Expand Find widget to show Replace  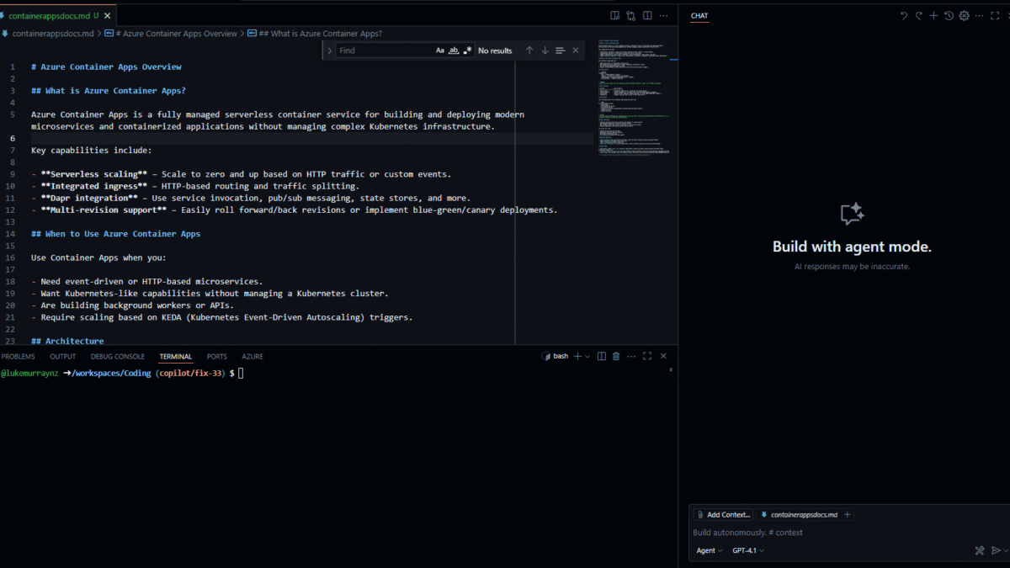[329, 50]
